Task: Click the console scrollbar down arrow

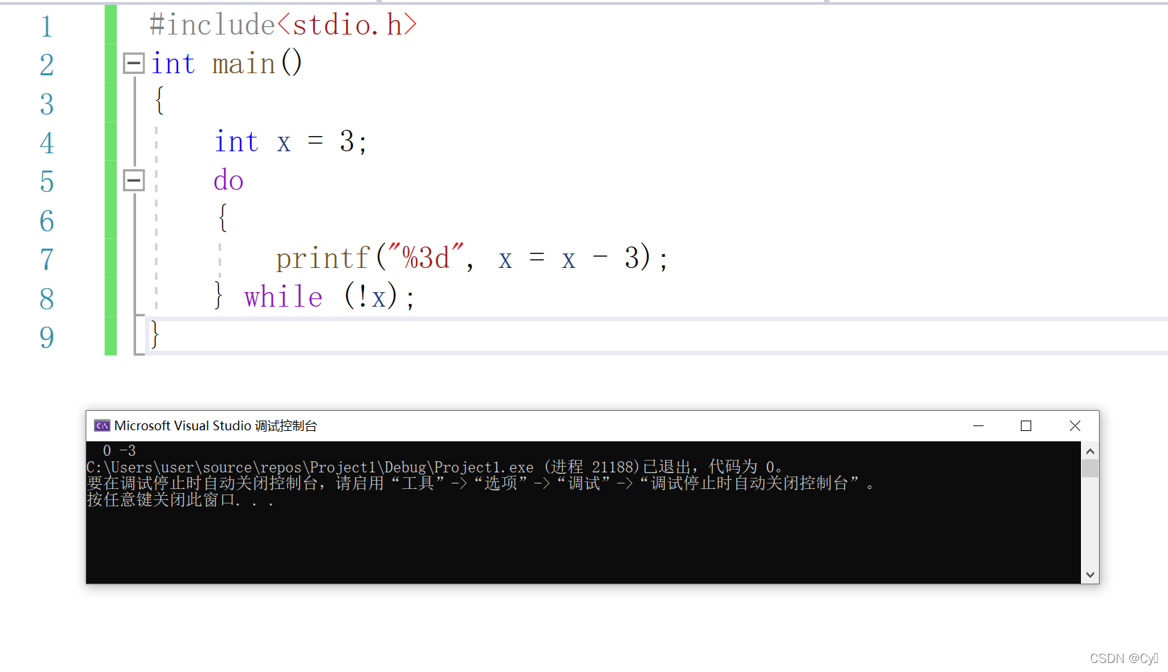Action: [x=1090, y=575]
